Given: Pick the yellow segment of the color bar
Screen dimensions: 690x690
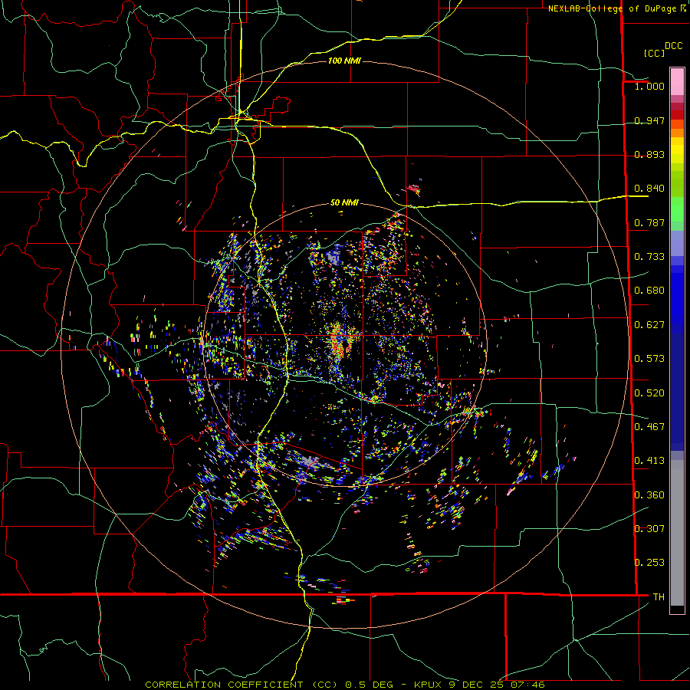Looking at the screenshot, I should point(677,151).
